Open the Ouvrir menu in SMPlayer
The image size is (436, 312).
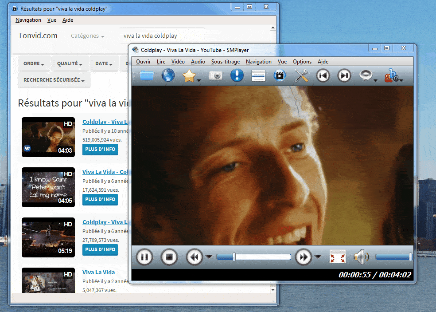tap(143, 62)
